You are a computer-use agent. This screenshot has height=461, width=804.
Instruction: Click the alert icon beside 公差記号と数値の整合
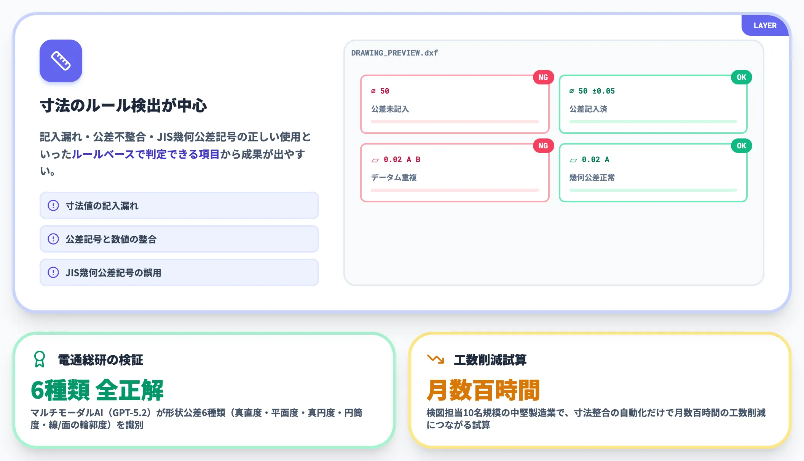tap(53, 239)
